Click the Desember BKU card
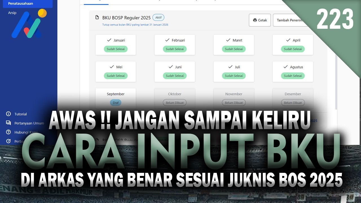 click(x=293, y=98)
